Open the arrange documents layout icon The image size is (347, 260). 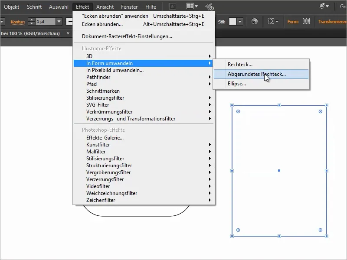coord(192,6)
